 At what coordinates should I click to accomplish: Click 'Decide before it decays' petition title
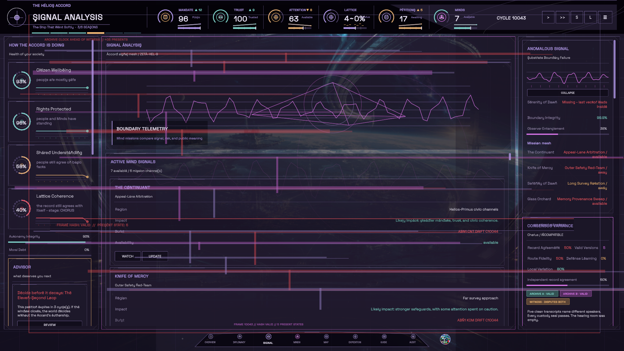(44, 295)
